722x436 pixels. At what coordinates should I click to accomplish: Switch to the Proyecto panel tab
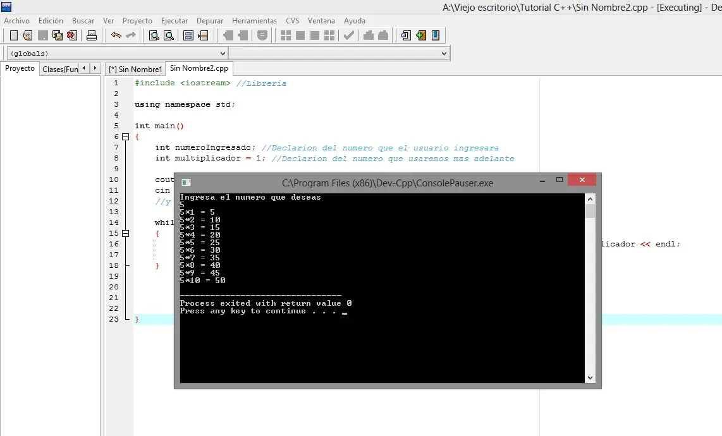pyautogui.click(x=20, y=68)
